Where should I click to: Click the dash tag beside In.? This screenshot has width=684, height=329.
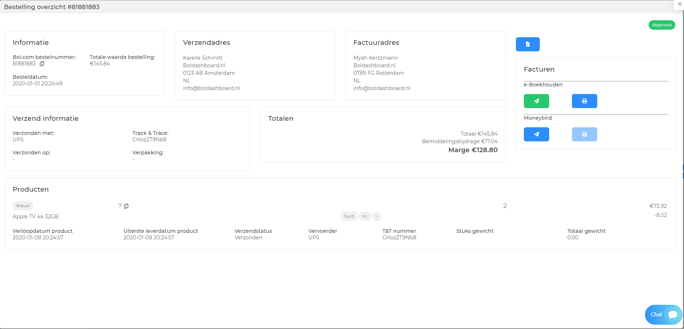click(x=376, y=216)
